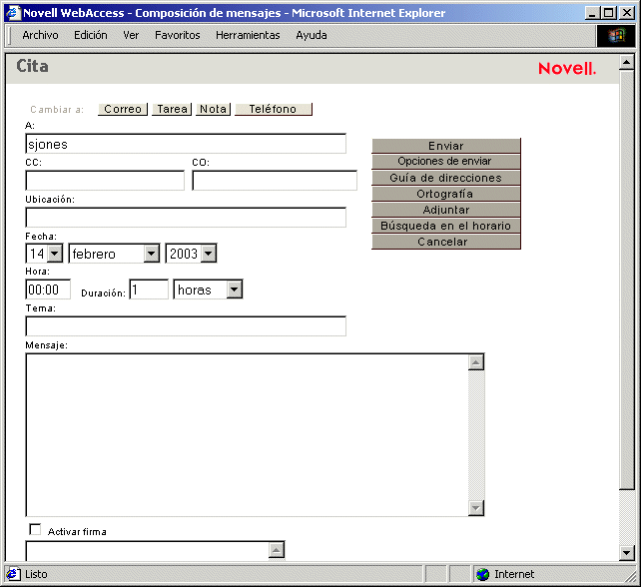Click the Novell logo

(x=567, y=68)
